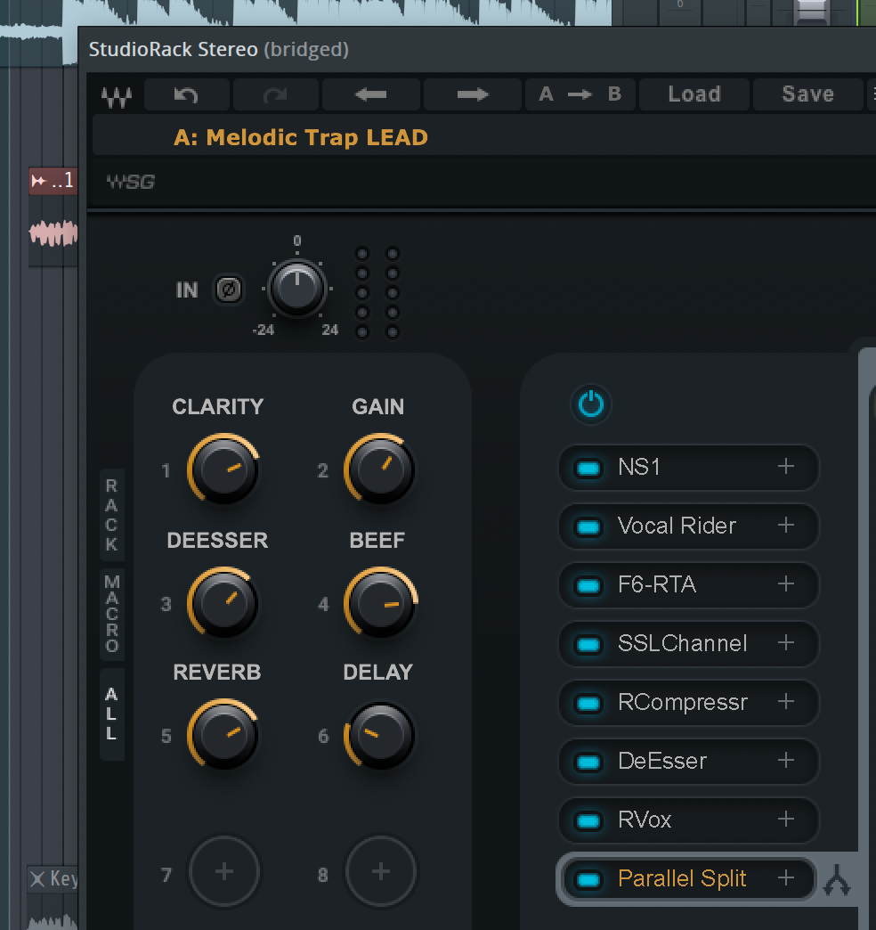The height and width of the screenshot is (930, 876).
Task: Redo change using the redo arrow icon
Action: (x=275, y=94)
